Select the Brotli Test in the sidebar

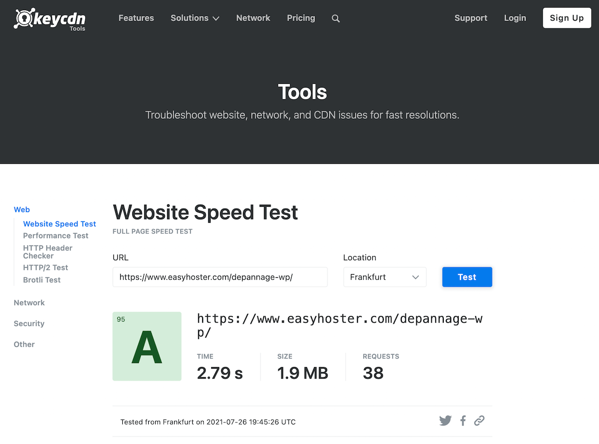coord(41,280)
